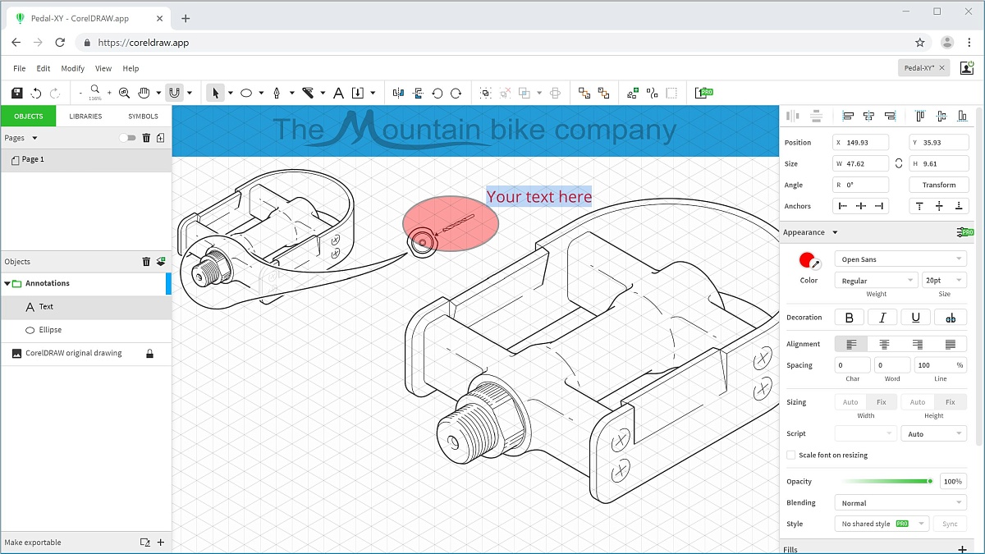Open the Script Auto dropdown
Image resolution: width=985 pixels, height=554 pixels.
click(934, 433)
